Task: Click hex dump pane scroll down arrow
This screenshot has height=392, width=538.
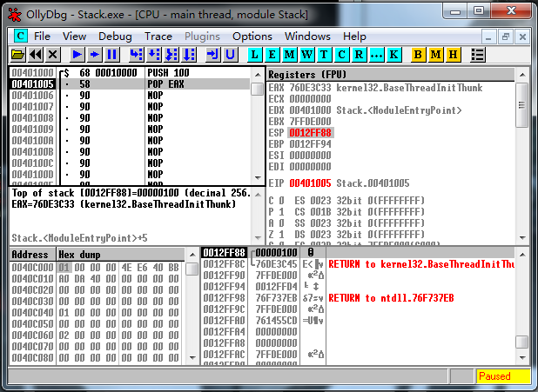Action: (x=192, y=358)
